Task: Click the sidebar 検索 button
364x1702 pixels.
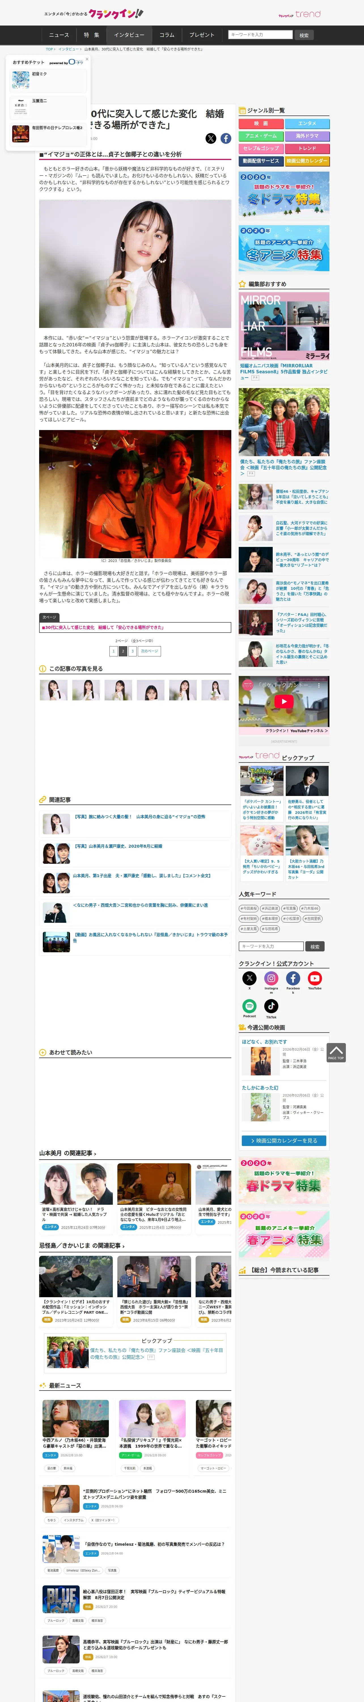Action: click(x=315, y=946)
